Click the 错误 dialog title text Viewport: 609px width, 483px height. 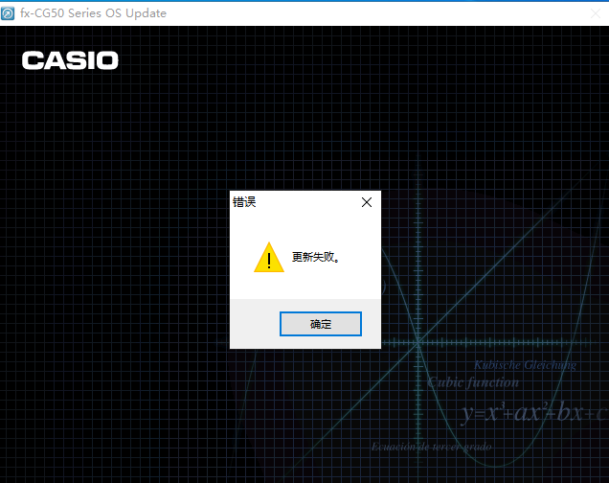[244, 202]
